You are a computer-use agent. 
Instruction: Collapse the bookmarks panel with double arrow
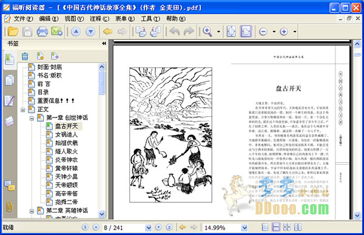tap(104, 44)
